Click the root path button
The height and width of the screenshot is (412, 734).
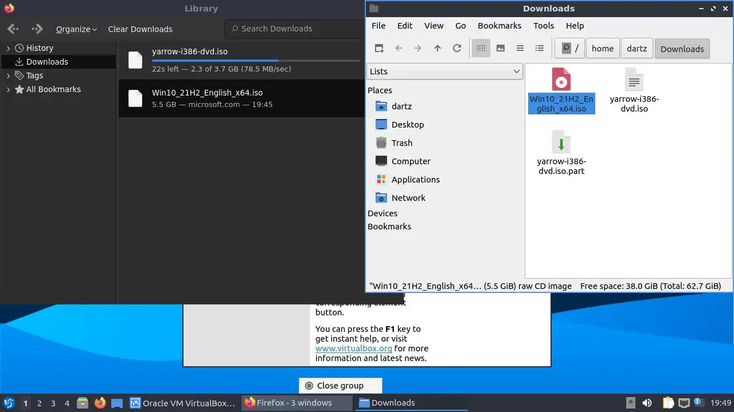[570, 49]
